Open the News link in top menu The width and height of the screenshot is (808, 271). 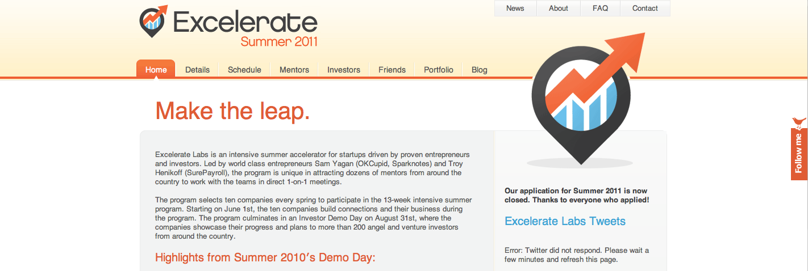(x=515, y=9)
